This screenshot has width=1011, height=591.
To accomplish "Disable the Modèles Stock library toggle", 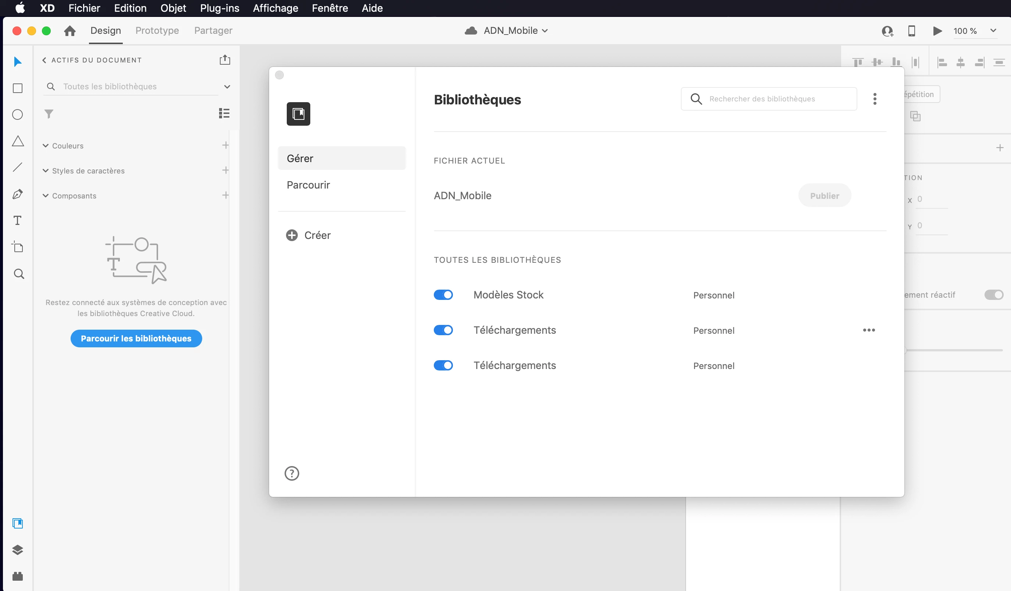I will point(443,295).
